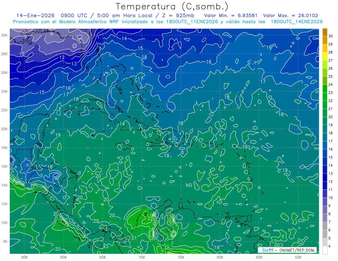The width and height of the screenshot is (338, 261).
Task: Click the '22N' latitude axis label
Action: tap(5, 110)
